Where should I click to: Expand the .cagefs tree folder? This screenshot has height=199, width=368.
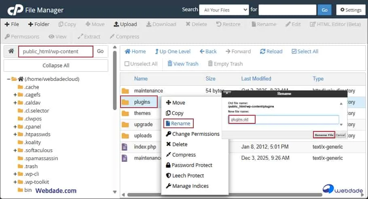pos(15,95)
